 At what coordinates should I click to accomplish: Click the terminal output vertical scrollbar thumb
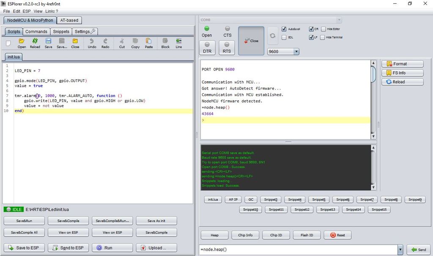[x=373, y=74]
